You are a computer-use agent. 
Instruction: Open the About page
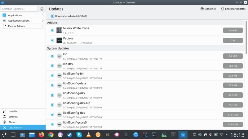[x=23, y=122]
